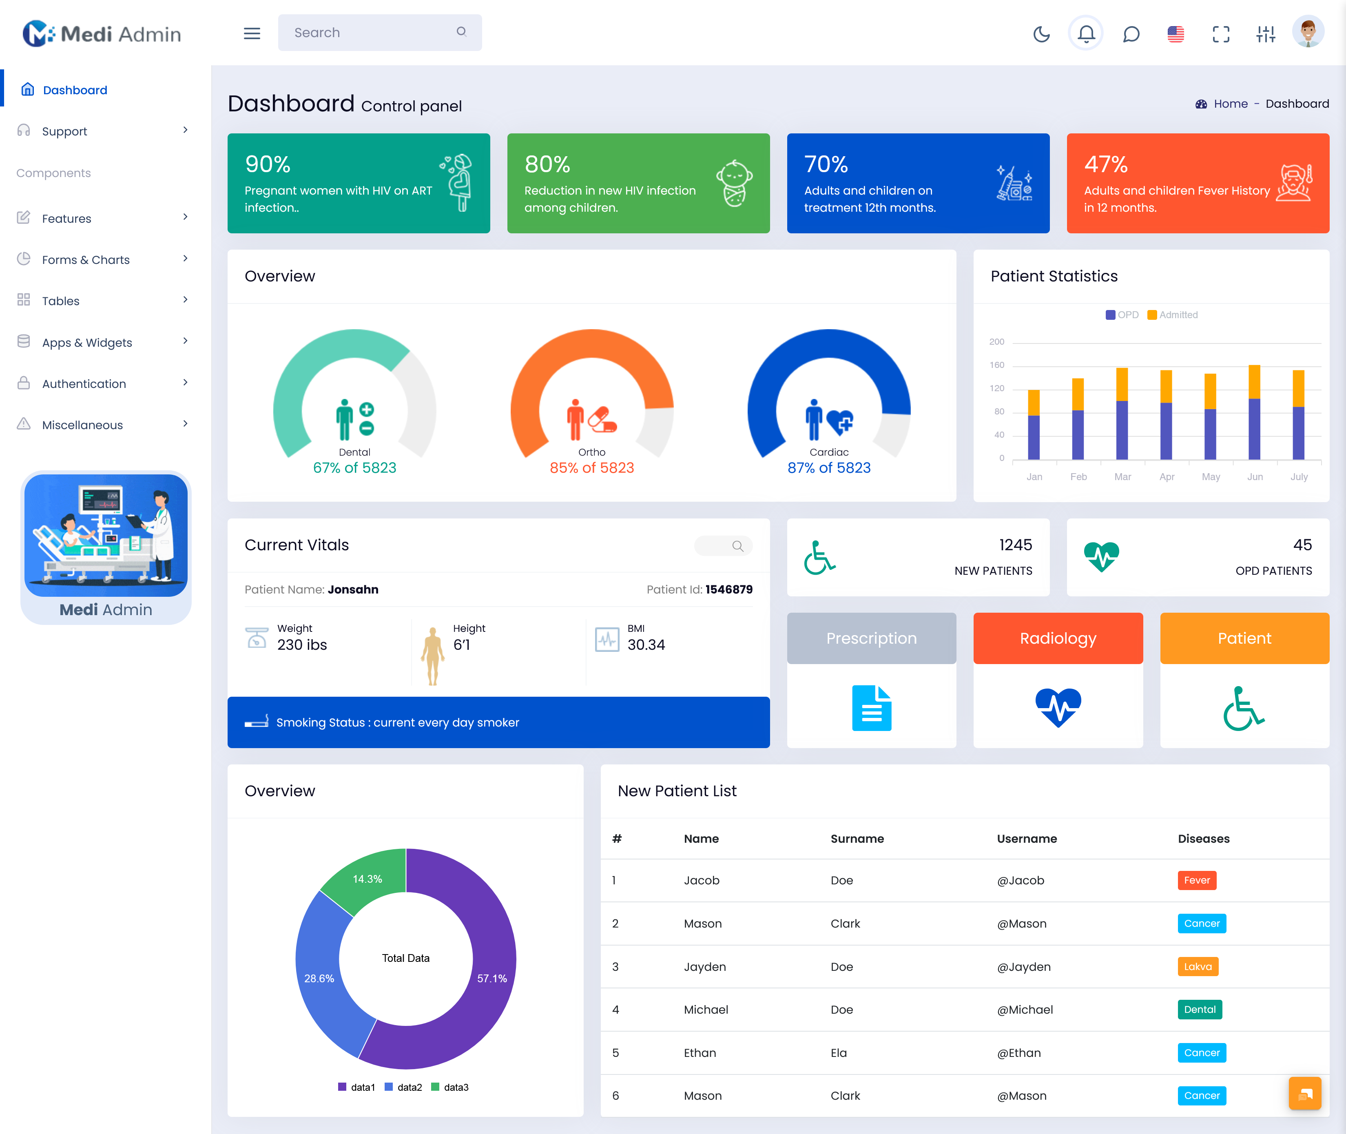Open Forms & Charts in the sidebar
The width and height of the screenshot is (1346, 1134).
point(105,260)
